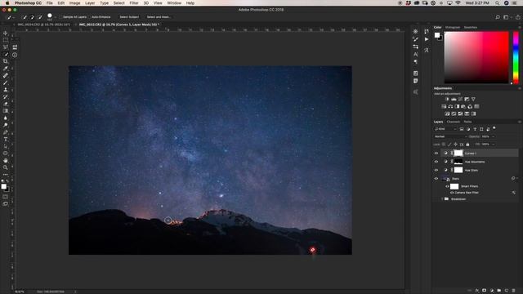Open Photoshop search icon in options bar
Screen dimensions: 523x294
click(498, 17)
